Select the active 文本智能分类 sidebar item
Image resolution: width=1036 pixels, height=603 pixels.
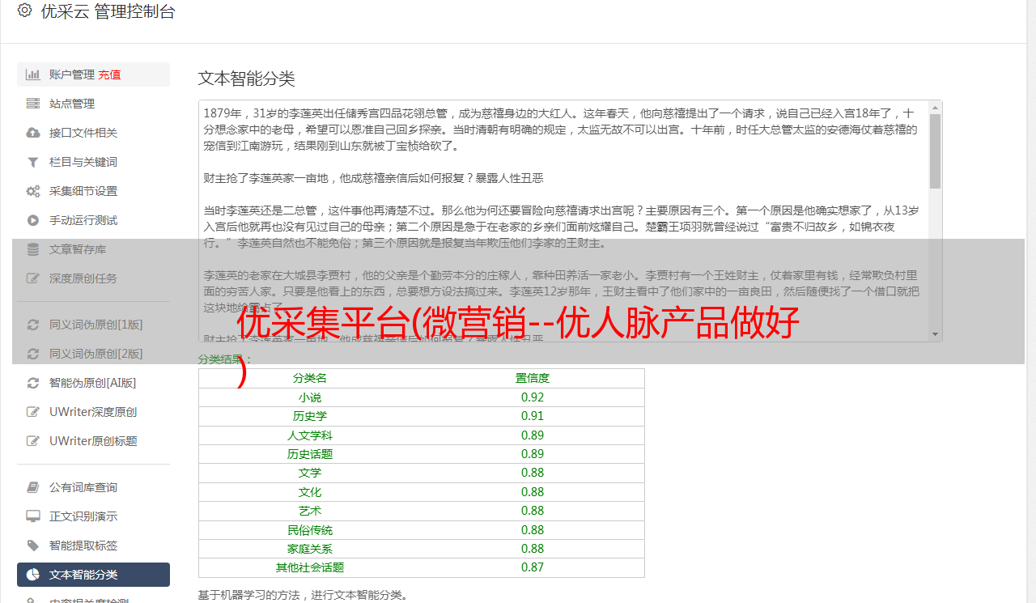[93, 575]
